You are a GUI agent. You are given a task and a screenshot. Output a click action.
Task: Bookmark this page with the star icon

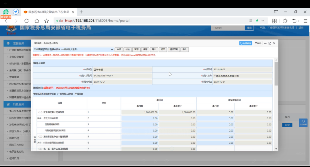click(46, 21)
